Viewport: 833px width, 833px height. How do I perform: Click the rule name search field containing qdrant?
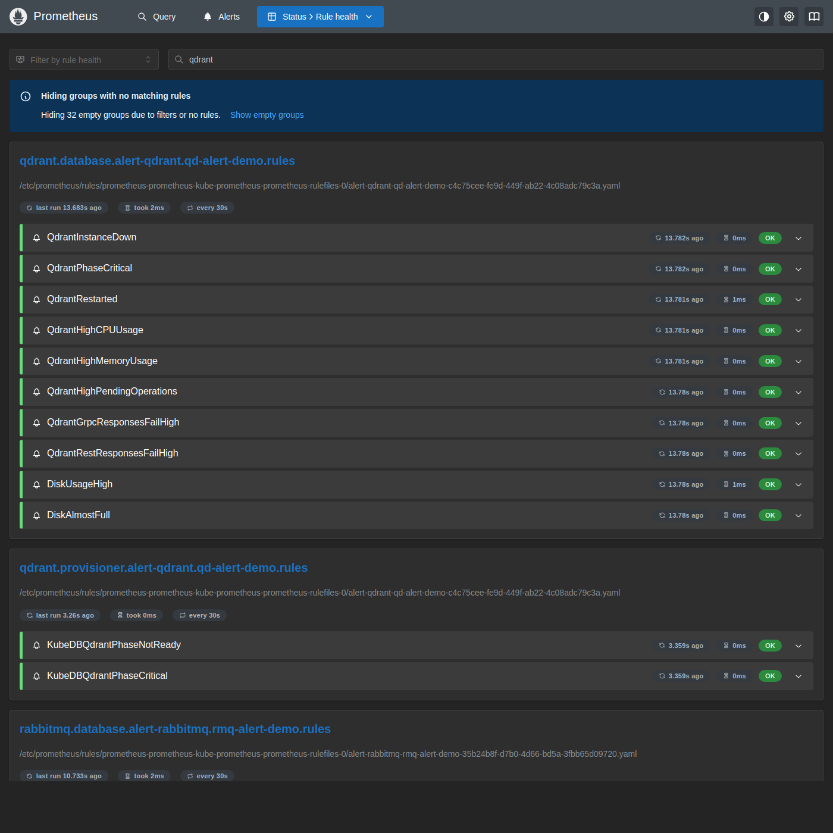[x=496, y=59]
